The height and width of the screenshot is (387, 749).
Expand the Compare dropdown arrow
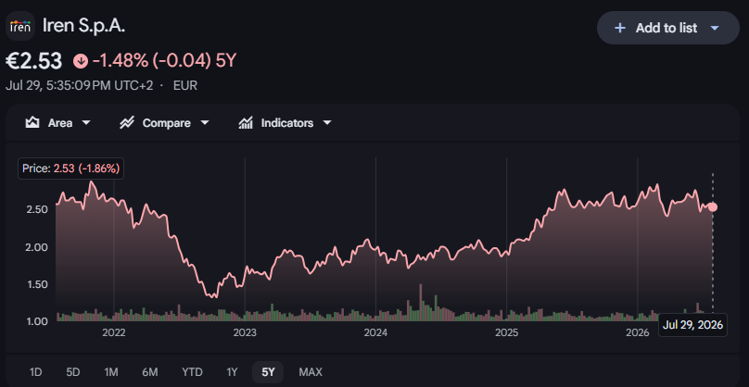[205, 123]
